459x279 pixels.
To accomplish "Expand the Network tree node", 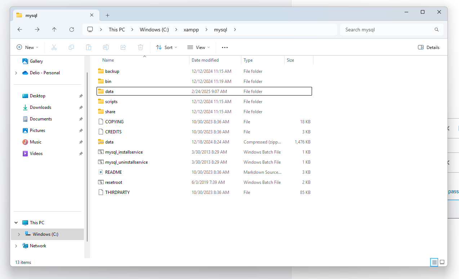I will point(16,246).
